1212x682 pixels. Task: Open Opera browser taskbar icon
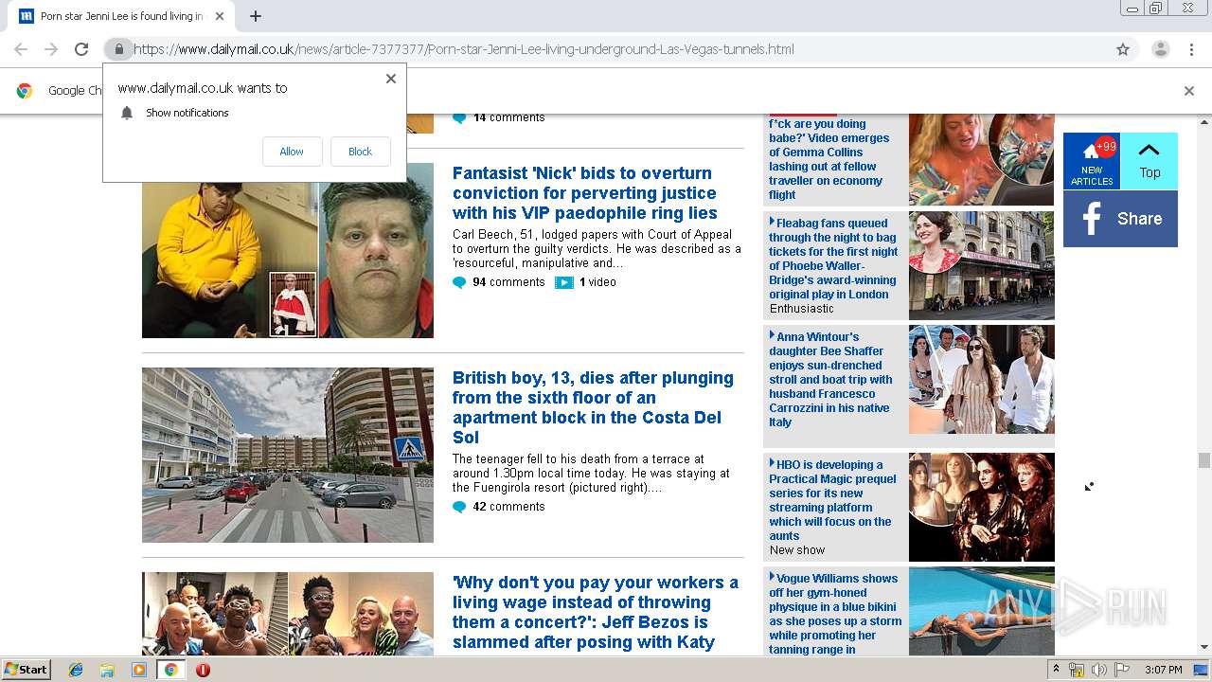pos(203,670)
